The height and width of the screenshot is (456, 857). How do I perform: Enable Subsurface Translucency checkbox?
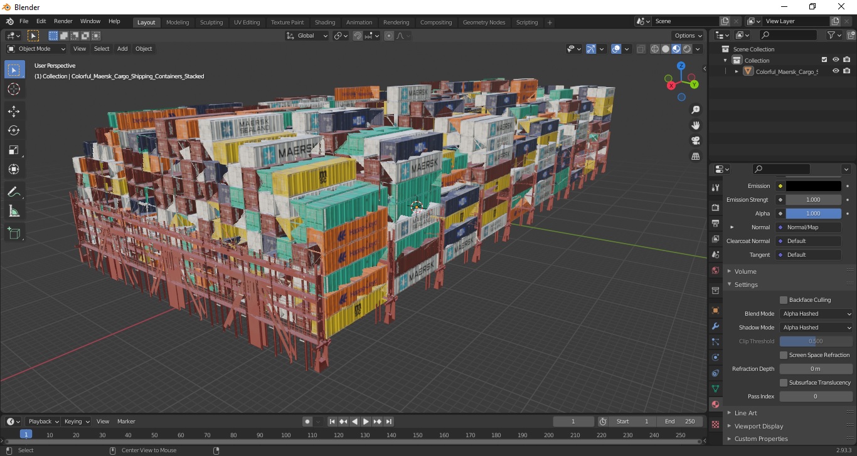pyautogui.click(x=784, y=383)
